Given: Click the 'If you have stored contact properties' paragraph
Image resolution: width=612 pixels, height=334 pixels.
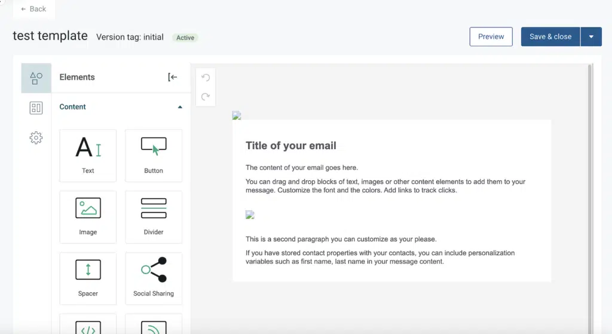Looking at the screenshot, I should pos(380,257).
